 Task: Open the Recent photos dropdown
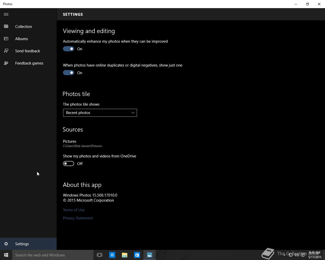coord(100,113)
